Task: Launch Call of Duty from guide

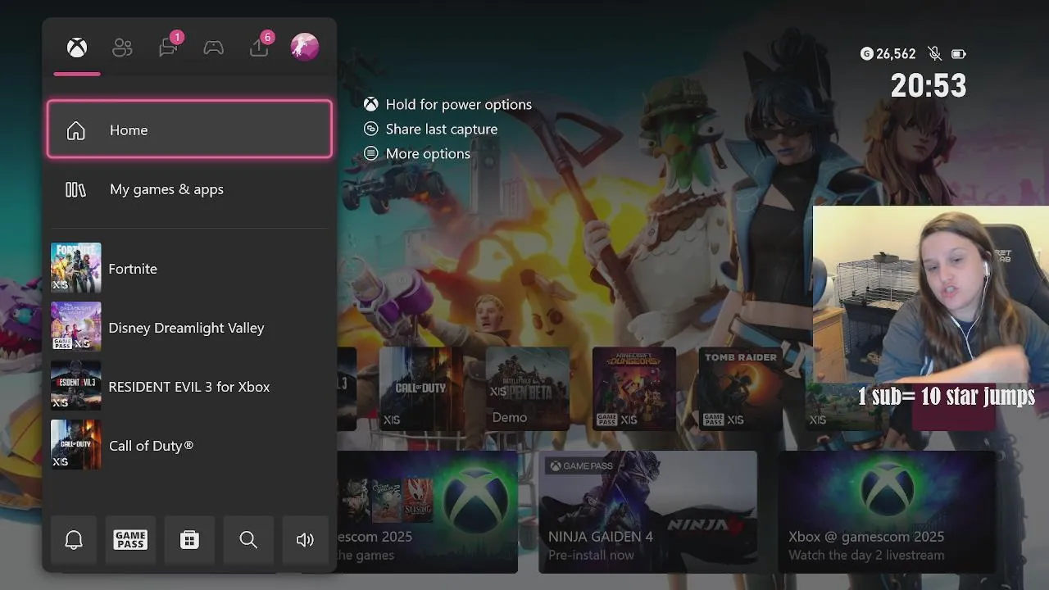Action: pos(189,445)
